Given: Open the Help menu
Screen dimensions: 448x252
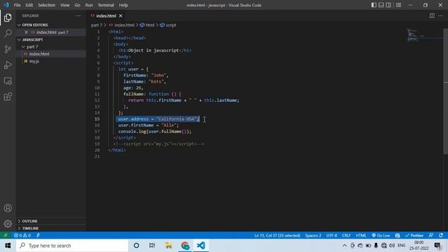Looking at the screenshot, I should (123, 5).
